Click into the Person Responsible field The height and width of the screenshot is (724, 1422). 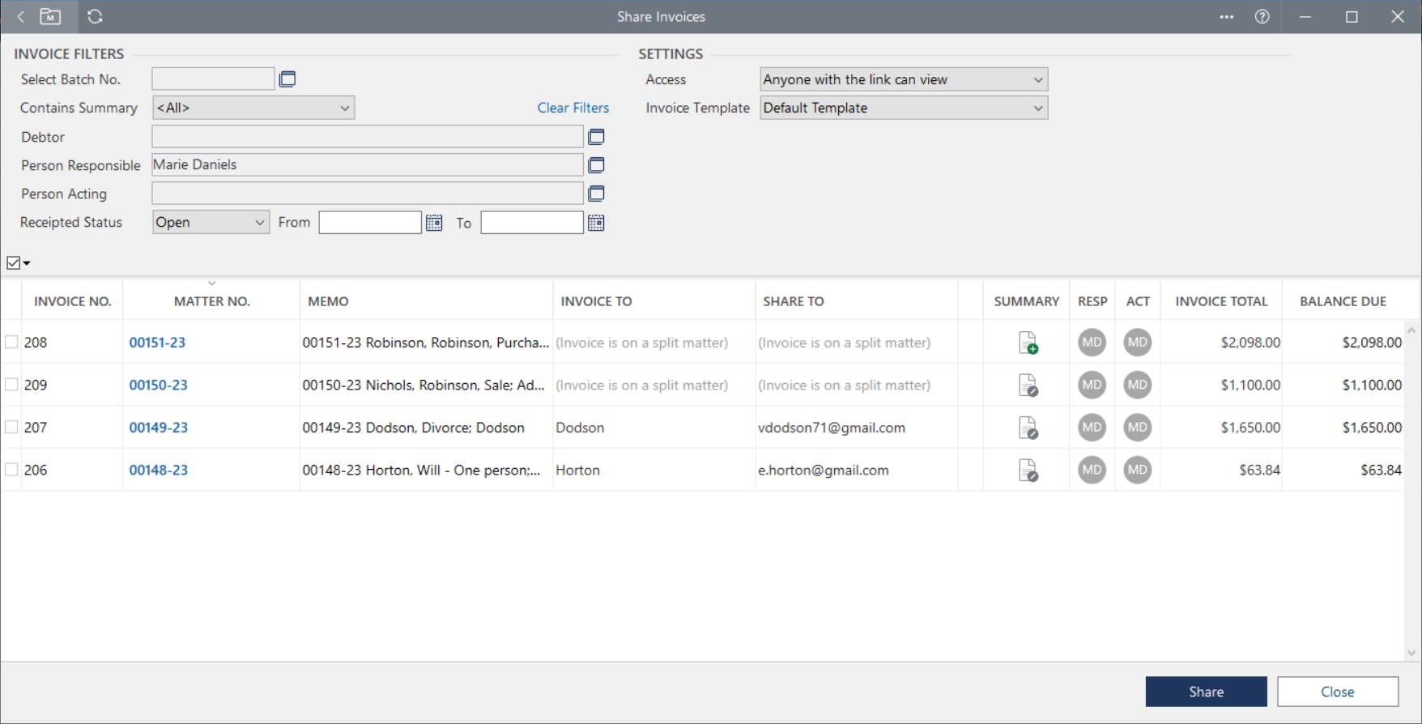click(x=367, y=165)
